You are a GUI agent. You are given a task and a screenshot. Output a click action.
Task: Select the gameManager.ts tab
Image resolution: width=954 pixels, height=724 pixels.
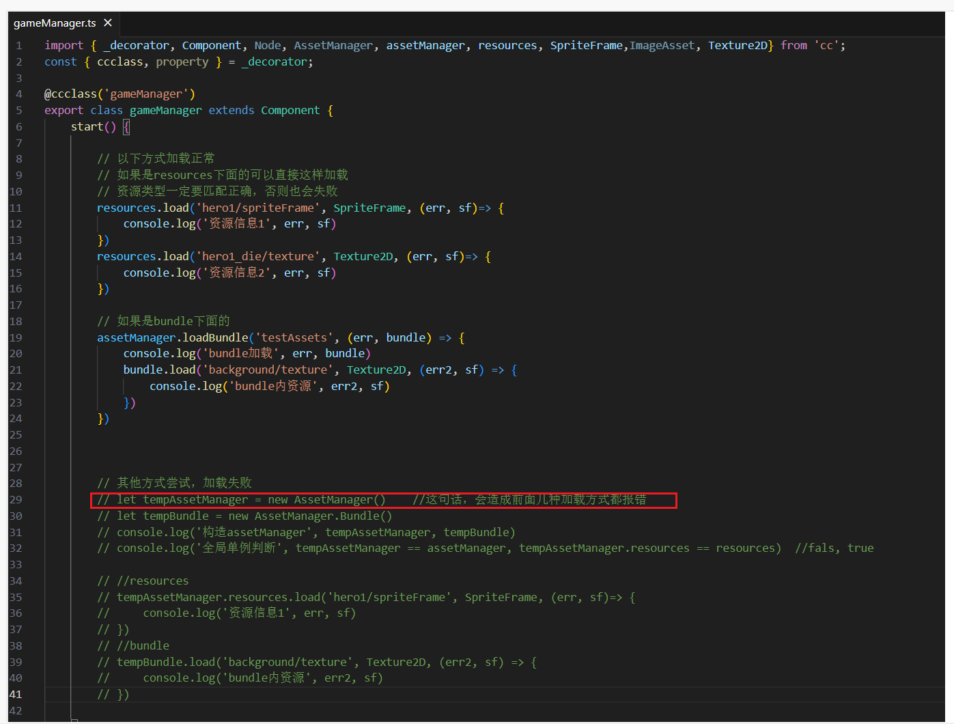pyautogui.click(x=64, y=23)
